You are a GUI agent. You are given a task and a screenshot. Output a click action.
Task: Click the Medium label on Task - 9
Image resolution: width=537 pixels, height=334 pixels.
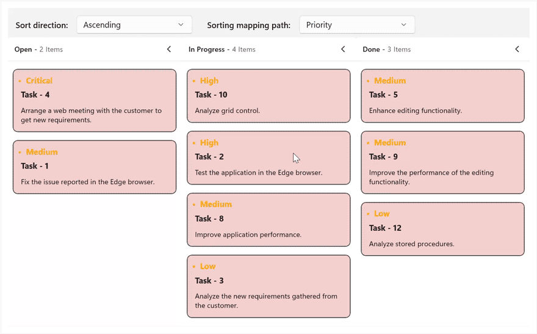(x=390, y=142)
